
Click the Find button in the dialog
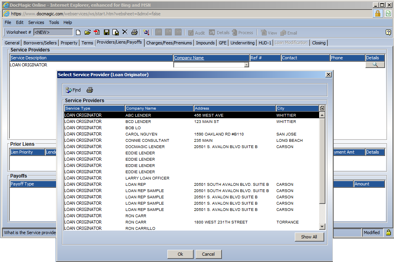coord(73,90)
